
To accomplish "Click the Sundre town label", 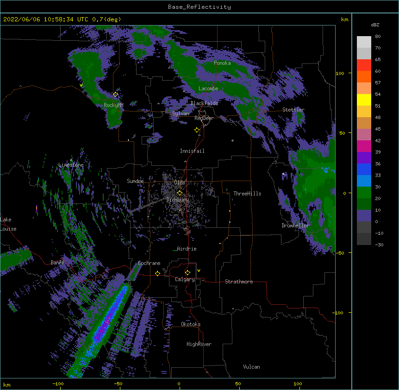I will pyautogui.click(x=135, y=181).
